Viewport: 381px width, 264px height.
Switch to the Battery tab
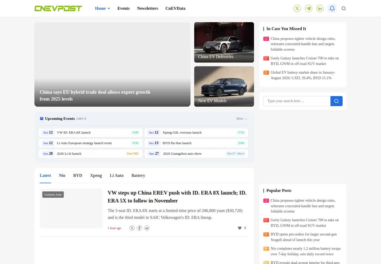(x=138, y=176)
